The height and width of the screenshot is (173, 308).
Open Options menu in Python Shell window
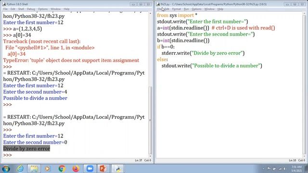43,9
